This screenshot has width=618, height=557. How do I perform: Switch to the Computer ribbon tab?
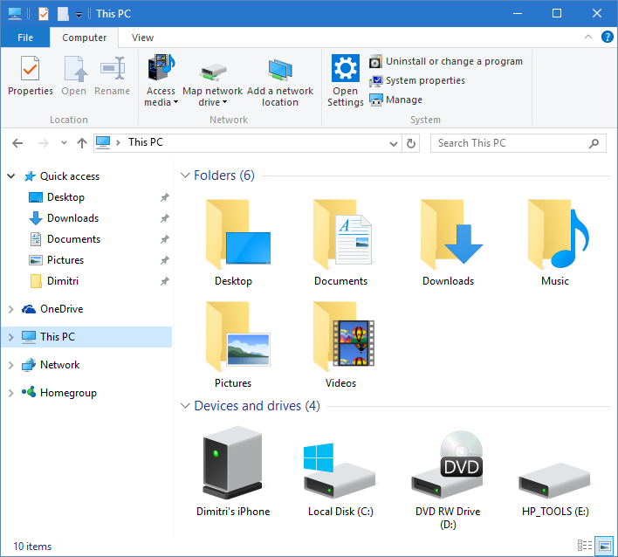click(84, 38)
